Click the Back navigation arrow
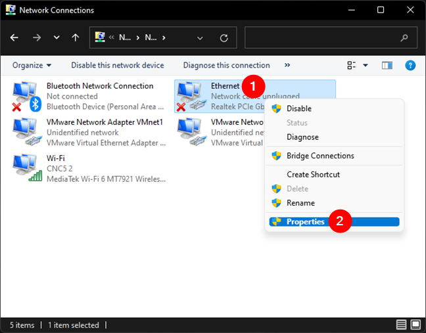This screenshot has height=333, width=426. [14, 38]
